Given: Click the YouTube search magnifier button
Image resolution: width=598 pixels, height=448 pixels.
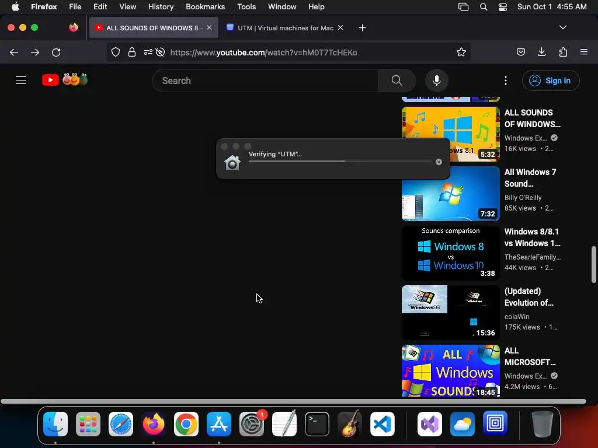Looking at the screenshot, I should [397, 80].
